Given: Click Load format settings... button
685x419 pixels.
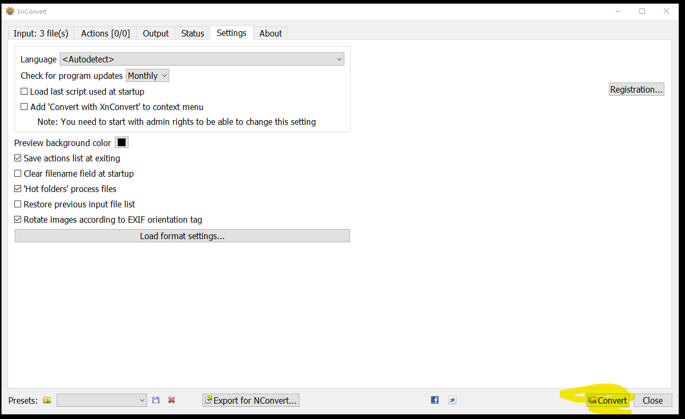Looking at the screenshot, I should pyautogui.click(x=182, y=236).
